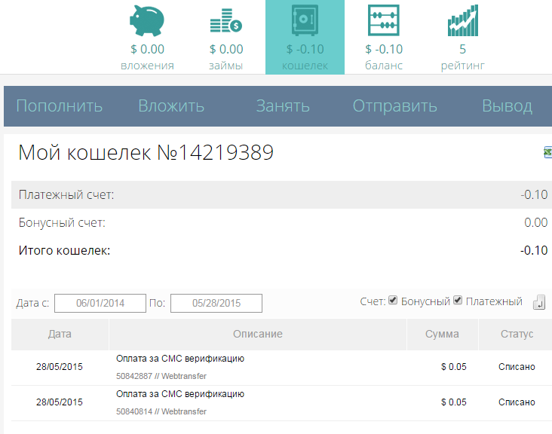
Task: Click the Списано status in 50842887 row
Action: [x=517, y=367]
